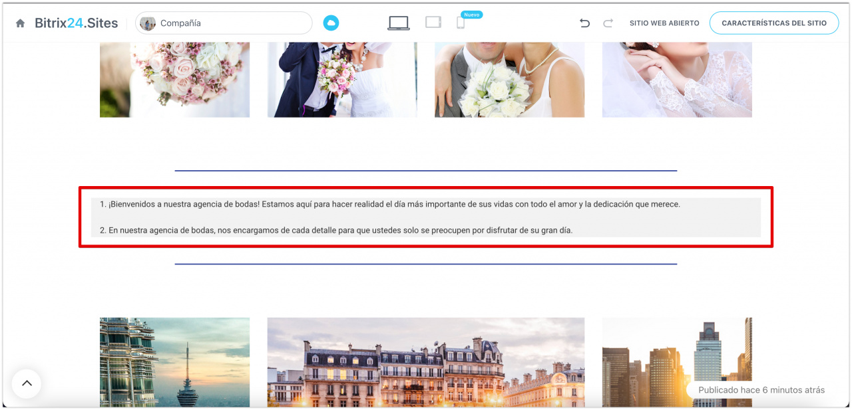Undo the last change
The image size is (852, 410).
584,23
